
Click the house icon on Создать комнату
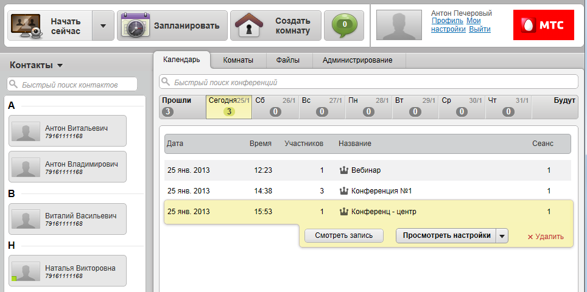tap(250, 26)
